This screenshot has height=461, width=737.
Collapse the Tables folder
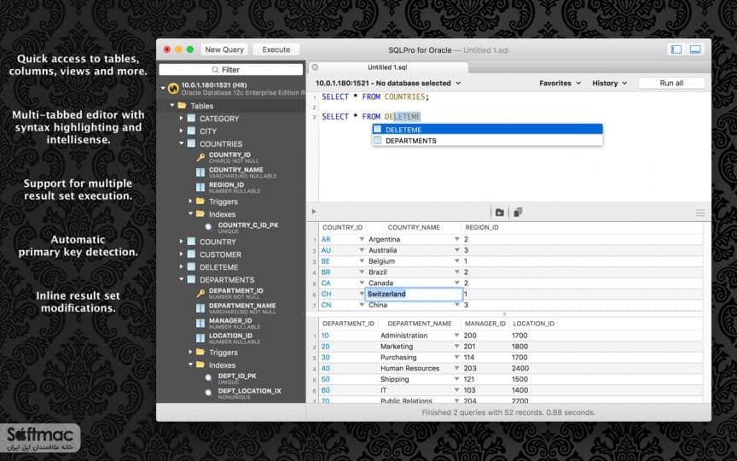tap(172, 105)
